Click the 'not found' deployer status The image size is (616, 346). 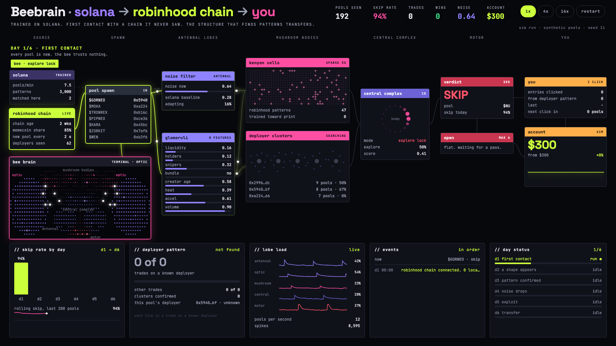click(228, 250)
